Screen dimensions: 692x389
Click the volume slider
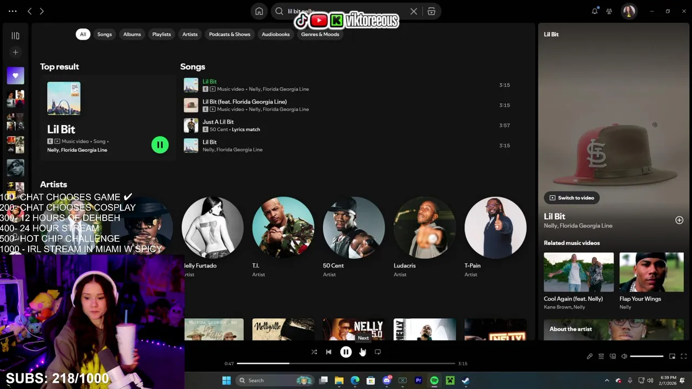point(647,356)
